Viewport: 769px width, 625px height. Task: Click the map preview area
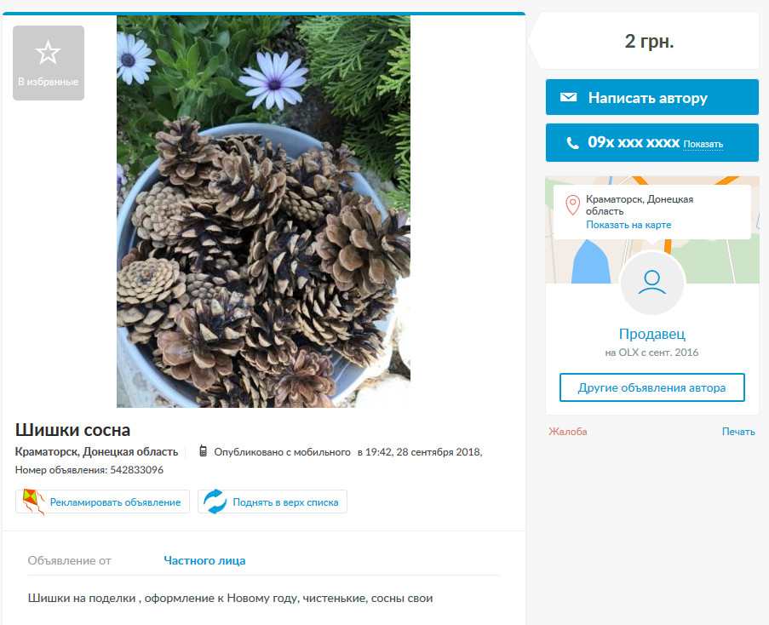click(651, 229)
